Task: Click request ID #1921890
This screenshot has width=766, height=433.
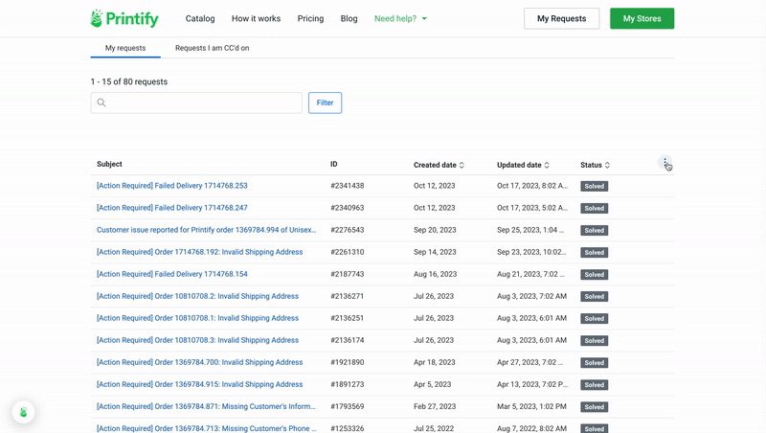Action: tap(348, 362)
